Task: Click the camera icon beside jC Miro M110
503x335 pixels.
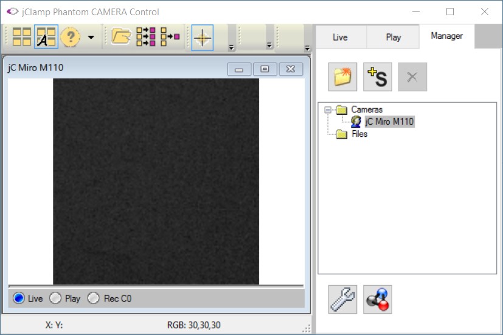Action: point(356,122)
